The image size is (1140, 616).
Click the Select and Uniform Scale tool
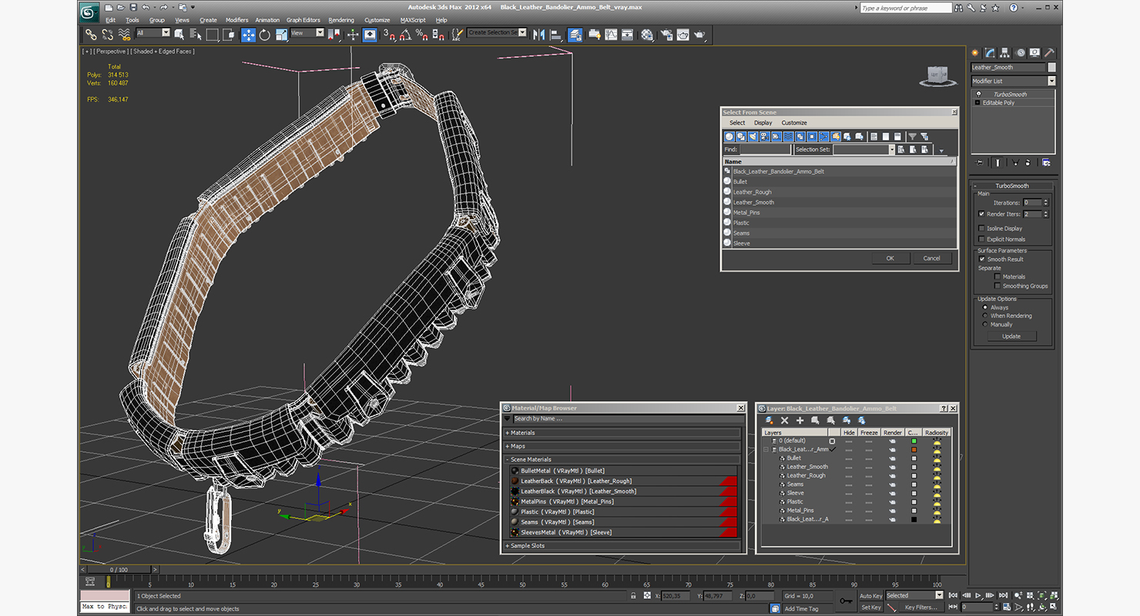pos(282,35)
